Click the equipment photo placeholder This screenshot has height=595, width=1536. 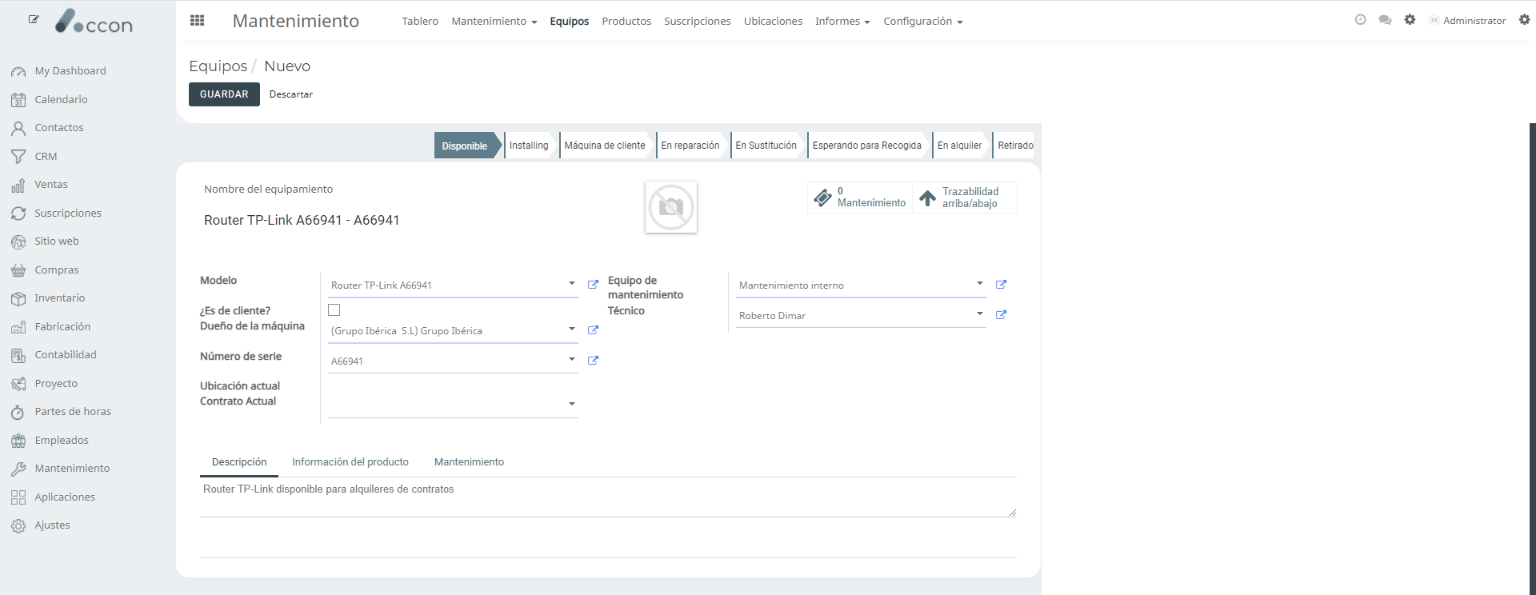click(670, 207)
